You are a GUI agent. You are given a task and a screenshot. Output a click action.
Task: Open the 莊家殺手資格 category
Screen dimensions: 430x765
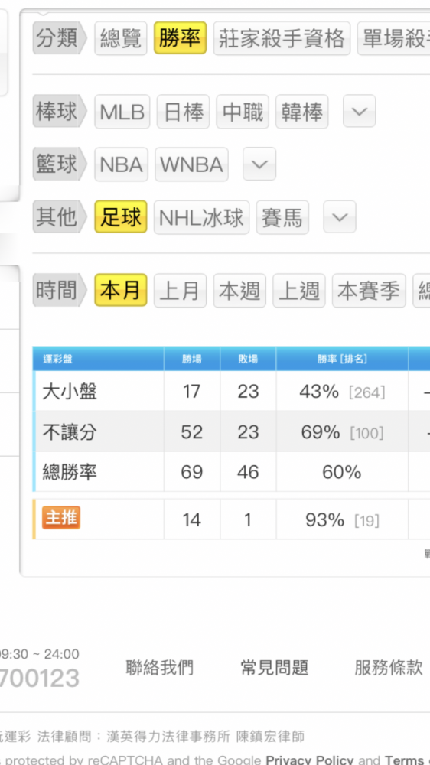click(x=282, y=38)
